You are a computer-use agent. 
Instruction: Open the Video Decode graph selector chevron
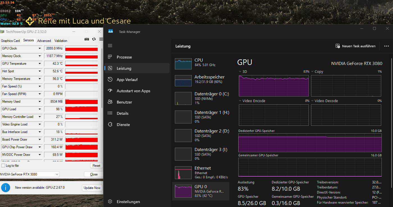pos(312,101)
